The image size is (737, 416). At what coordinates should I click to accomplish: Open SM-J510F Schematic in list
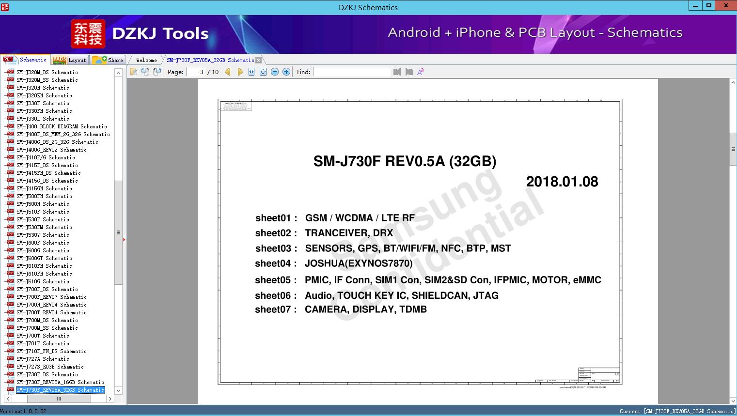[x=43, y=212]
